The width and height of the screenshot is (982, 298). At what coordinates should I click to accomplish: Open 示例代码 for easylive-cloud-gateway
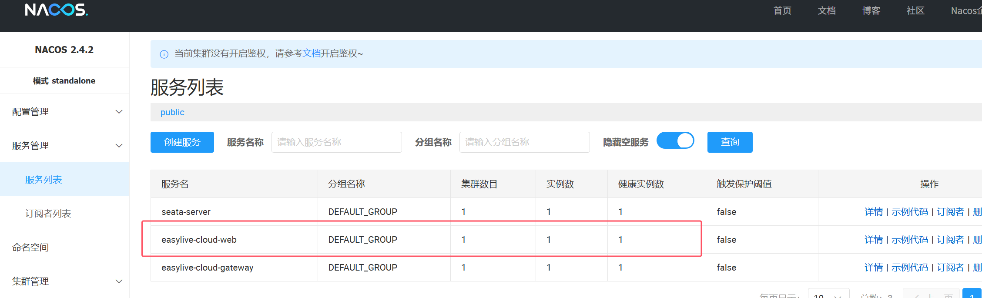tap(910, 268)
